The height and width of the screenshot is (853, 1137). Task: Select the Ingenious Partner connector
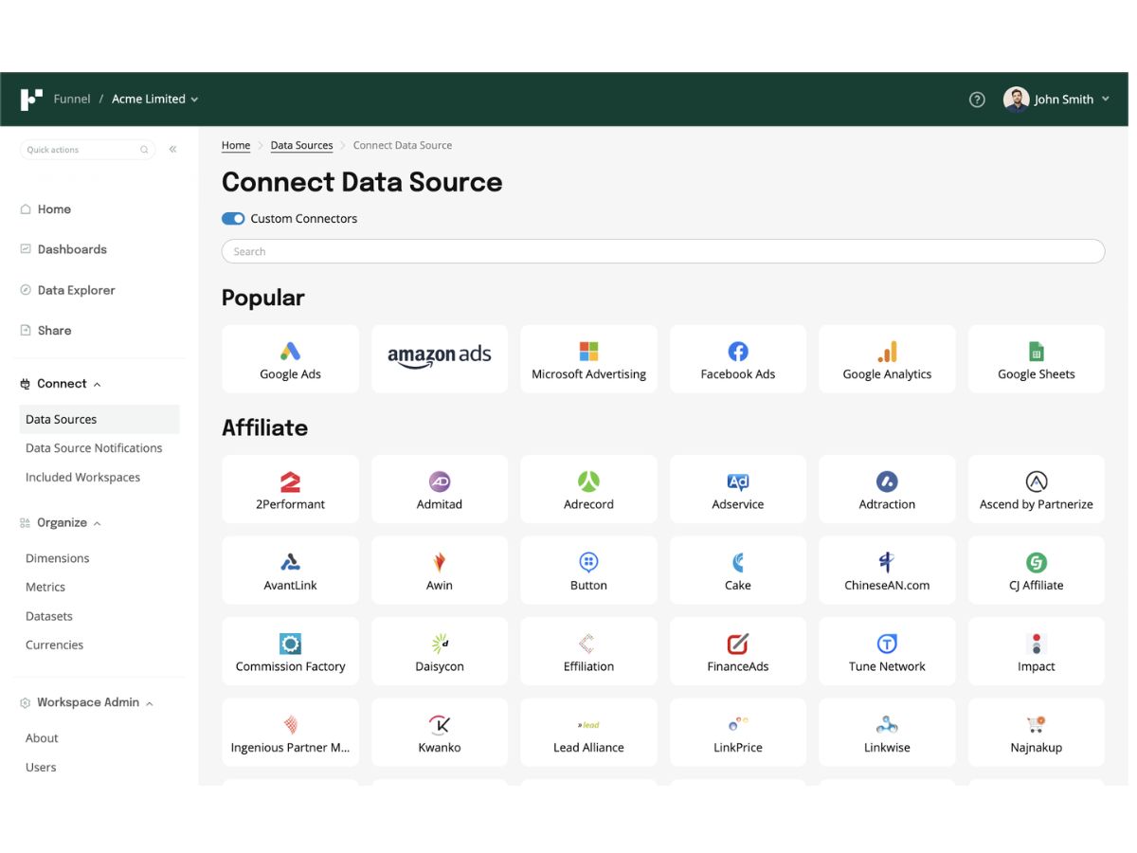290,733
